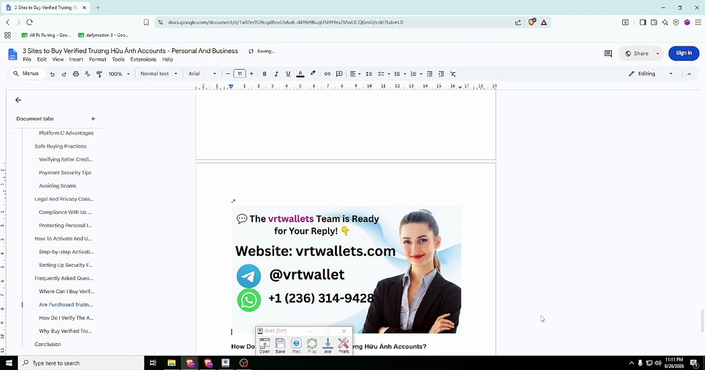Click the Sign in button
Screen dimensions: 705x370
coord(683,53)
